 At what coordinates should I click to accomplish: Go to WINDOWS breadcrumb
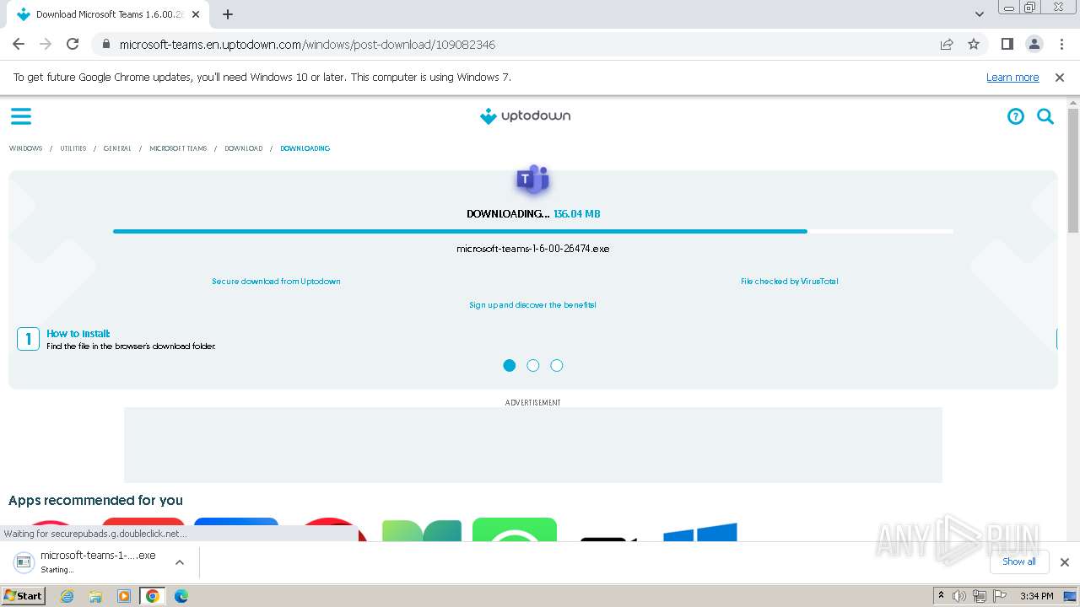(26, 148)
